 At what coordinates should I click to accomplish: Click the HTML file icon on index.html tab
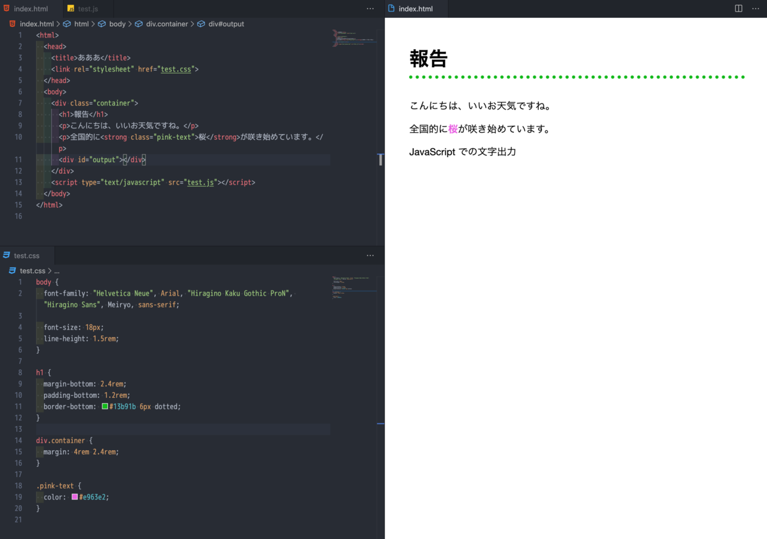6,9
